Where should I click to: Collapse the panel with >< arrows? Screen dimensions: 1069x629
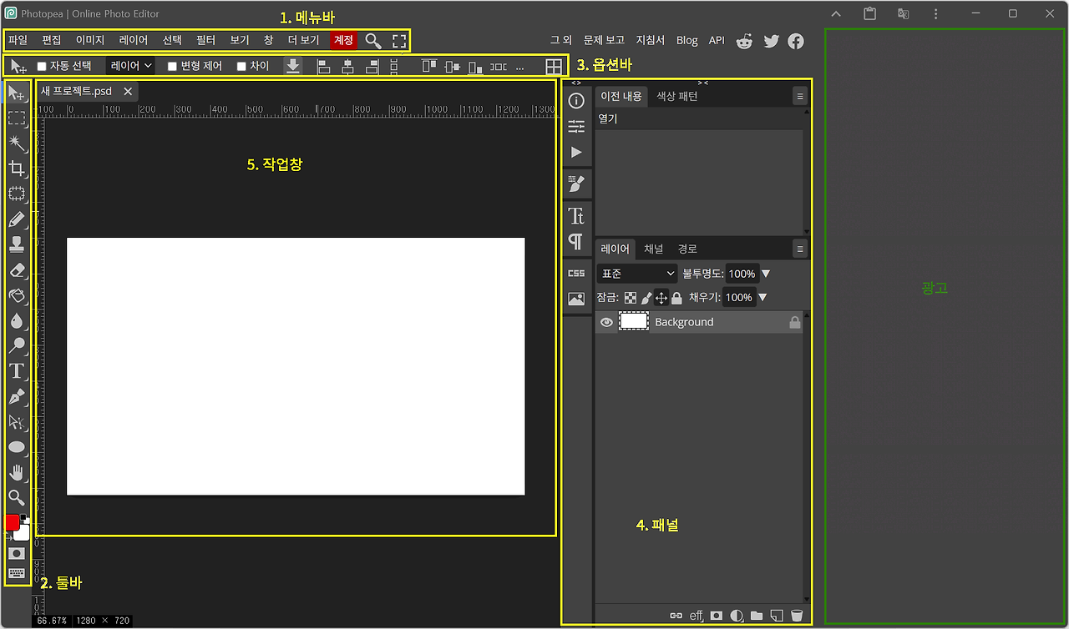tap(703, 83)
